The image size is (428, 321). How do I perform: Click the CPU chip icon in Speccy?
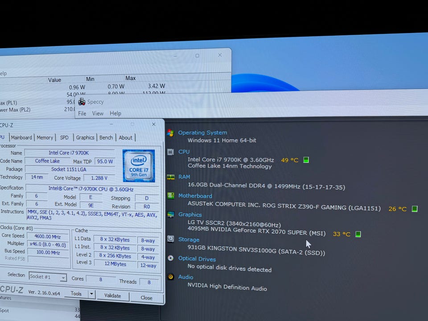click(171, 152)
